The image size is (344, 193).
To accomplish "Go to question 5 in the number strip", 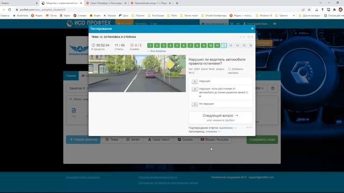I will [177, 45].
